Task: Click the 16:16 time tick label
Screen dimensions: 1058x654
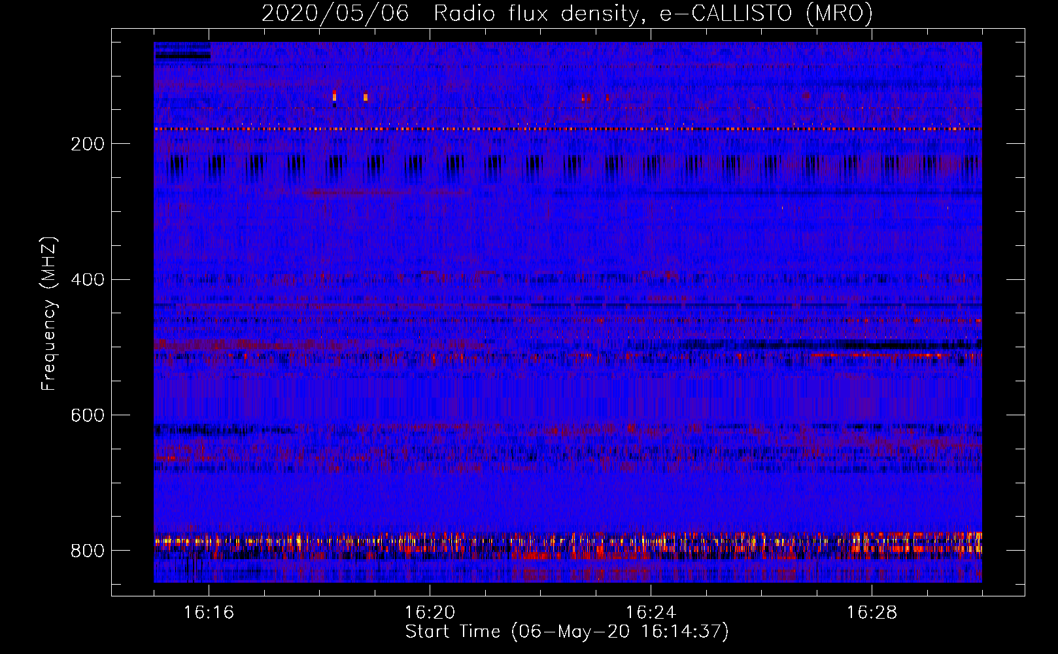Action: (209, 612)
